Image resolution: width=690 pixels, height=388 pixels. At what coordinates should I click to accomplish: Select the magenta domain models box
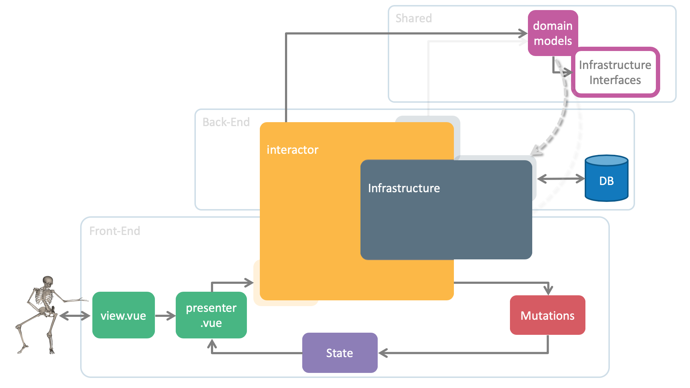[x=552, y=33]
